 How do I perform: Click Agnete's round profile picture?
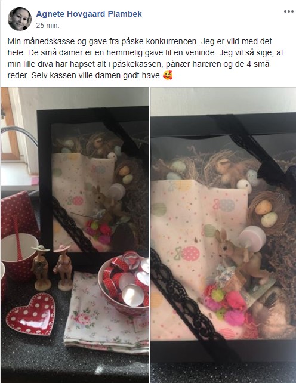(20, 19)
